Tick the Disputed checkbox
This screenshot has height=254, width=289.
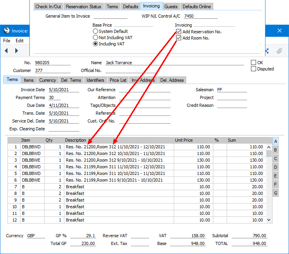point(253,69)
